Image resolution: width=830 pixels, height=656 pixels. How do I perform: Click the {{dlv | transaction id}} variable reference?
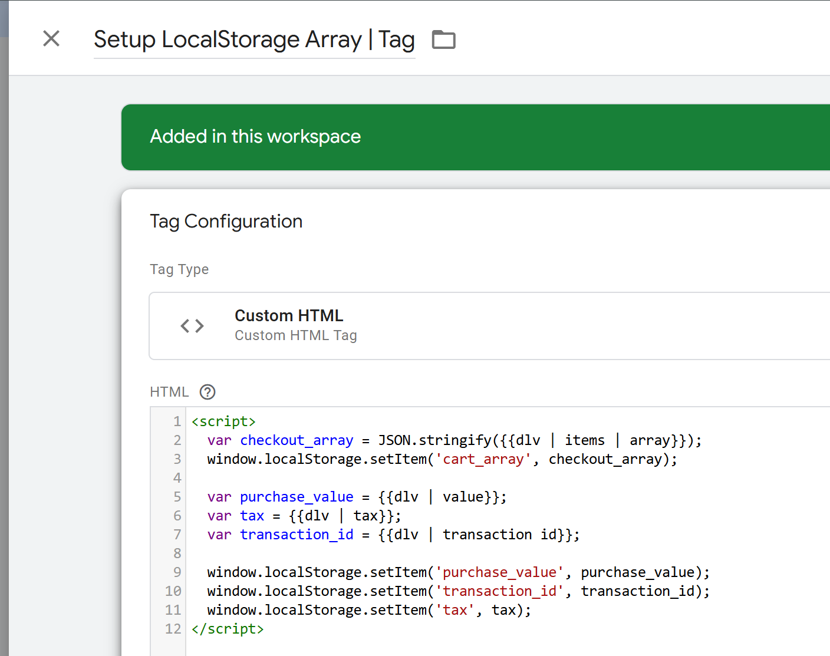coord(478,535)
